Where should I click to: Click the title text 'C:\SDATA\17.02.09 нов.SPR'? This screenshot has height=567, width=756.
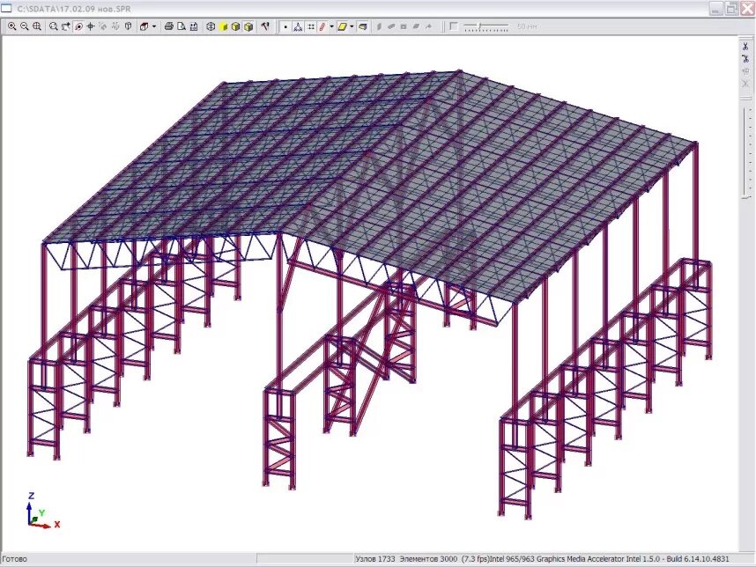pos(74,9)
